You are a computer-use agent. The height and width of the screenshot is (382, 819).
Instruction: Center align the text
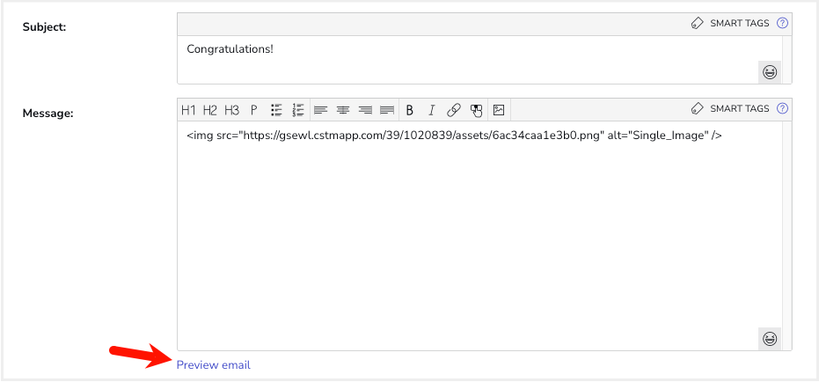[x=343, y=110]
